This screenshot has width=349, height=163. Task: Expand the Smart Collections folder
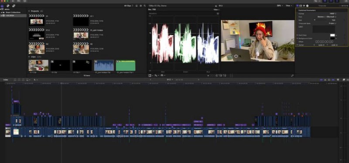[x=1, y=13]
